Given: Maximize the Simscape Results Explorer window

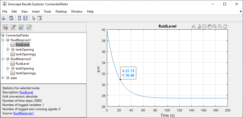Looking at the screenshot, I should point(225,4).
